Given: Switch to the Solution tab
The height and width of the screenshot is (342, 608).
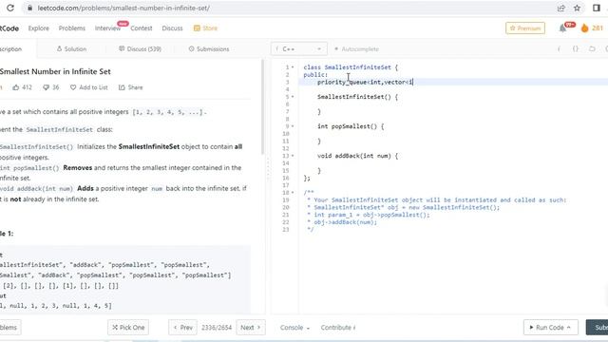Looking at the screenshot, I should [x=71, y=48].
